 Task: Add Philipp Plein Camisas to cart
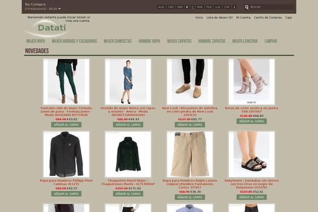coord(66,194)
